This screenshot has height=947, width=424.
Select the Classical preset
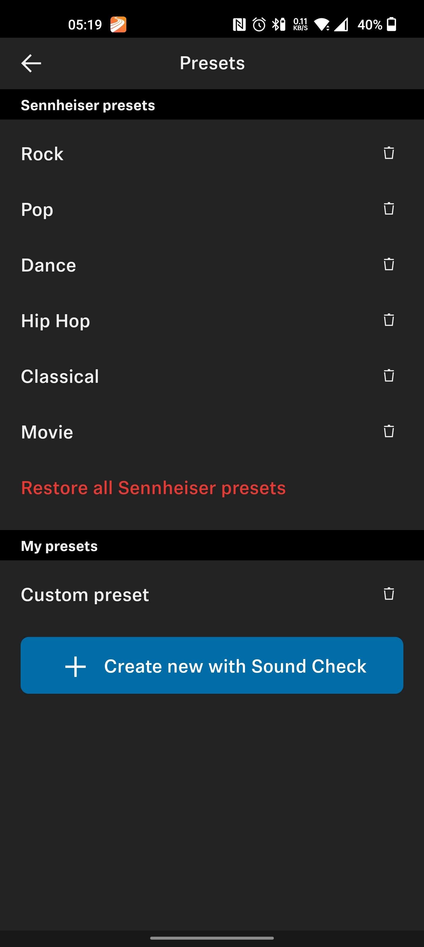coord(60,376)
